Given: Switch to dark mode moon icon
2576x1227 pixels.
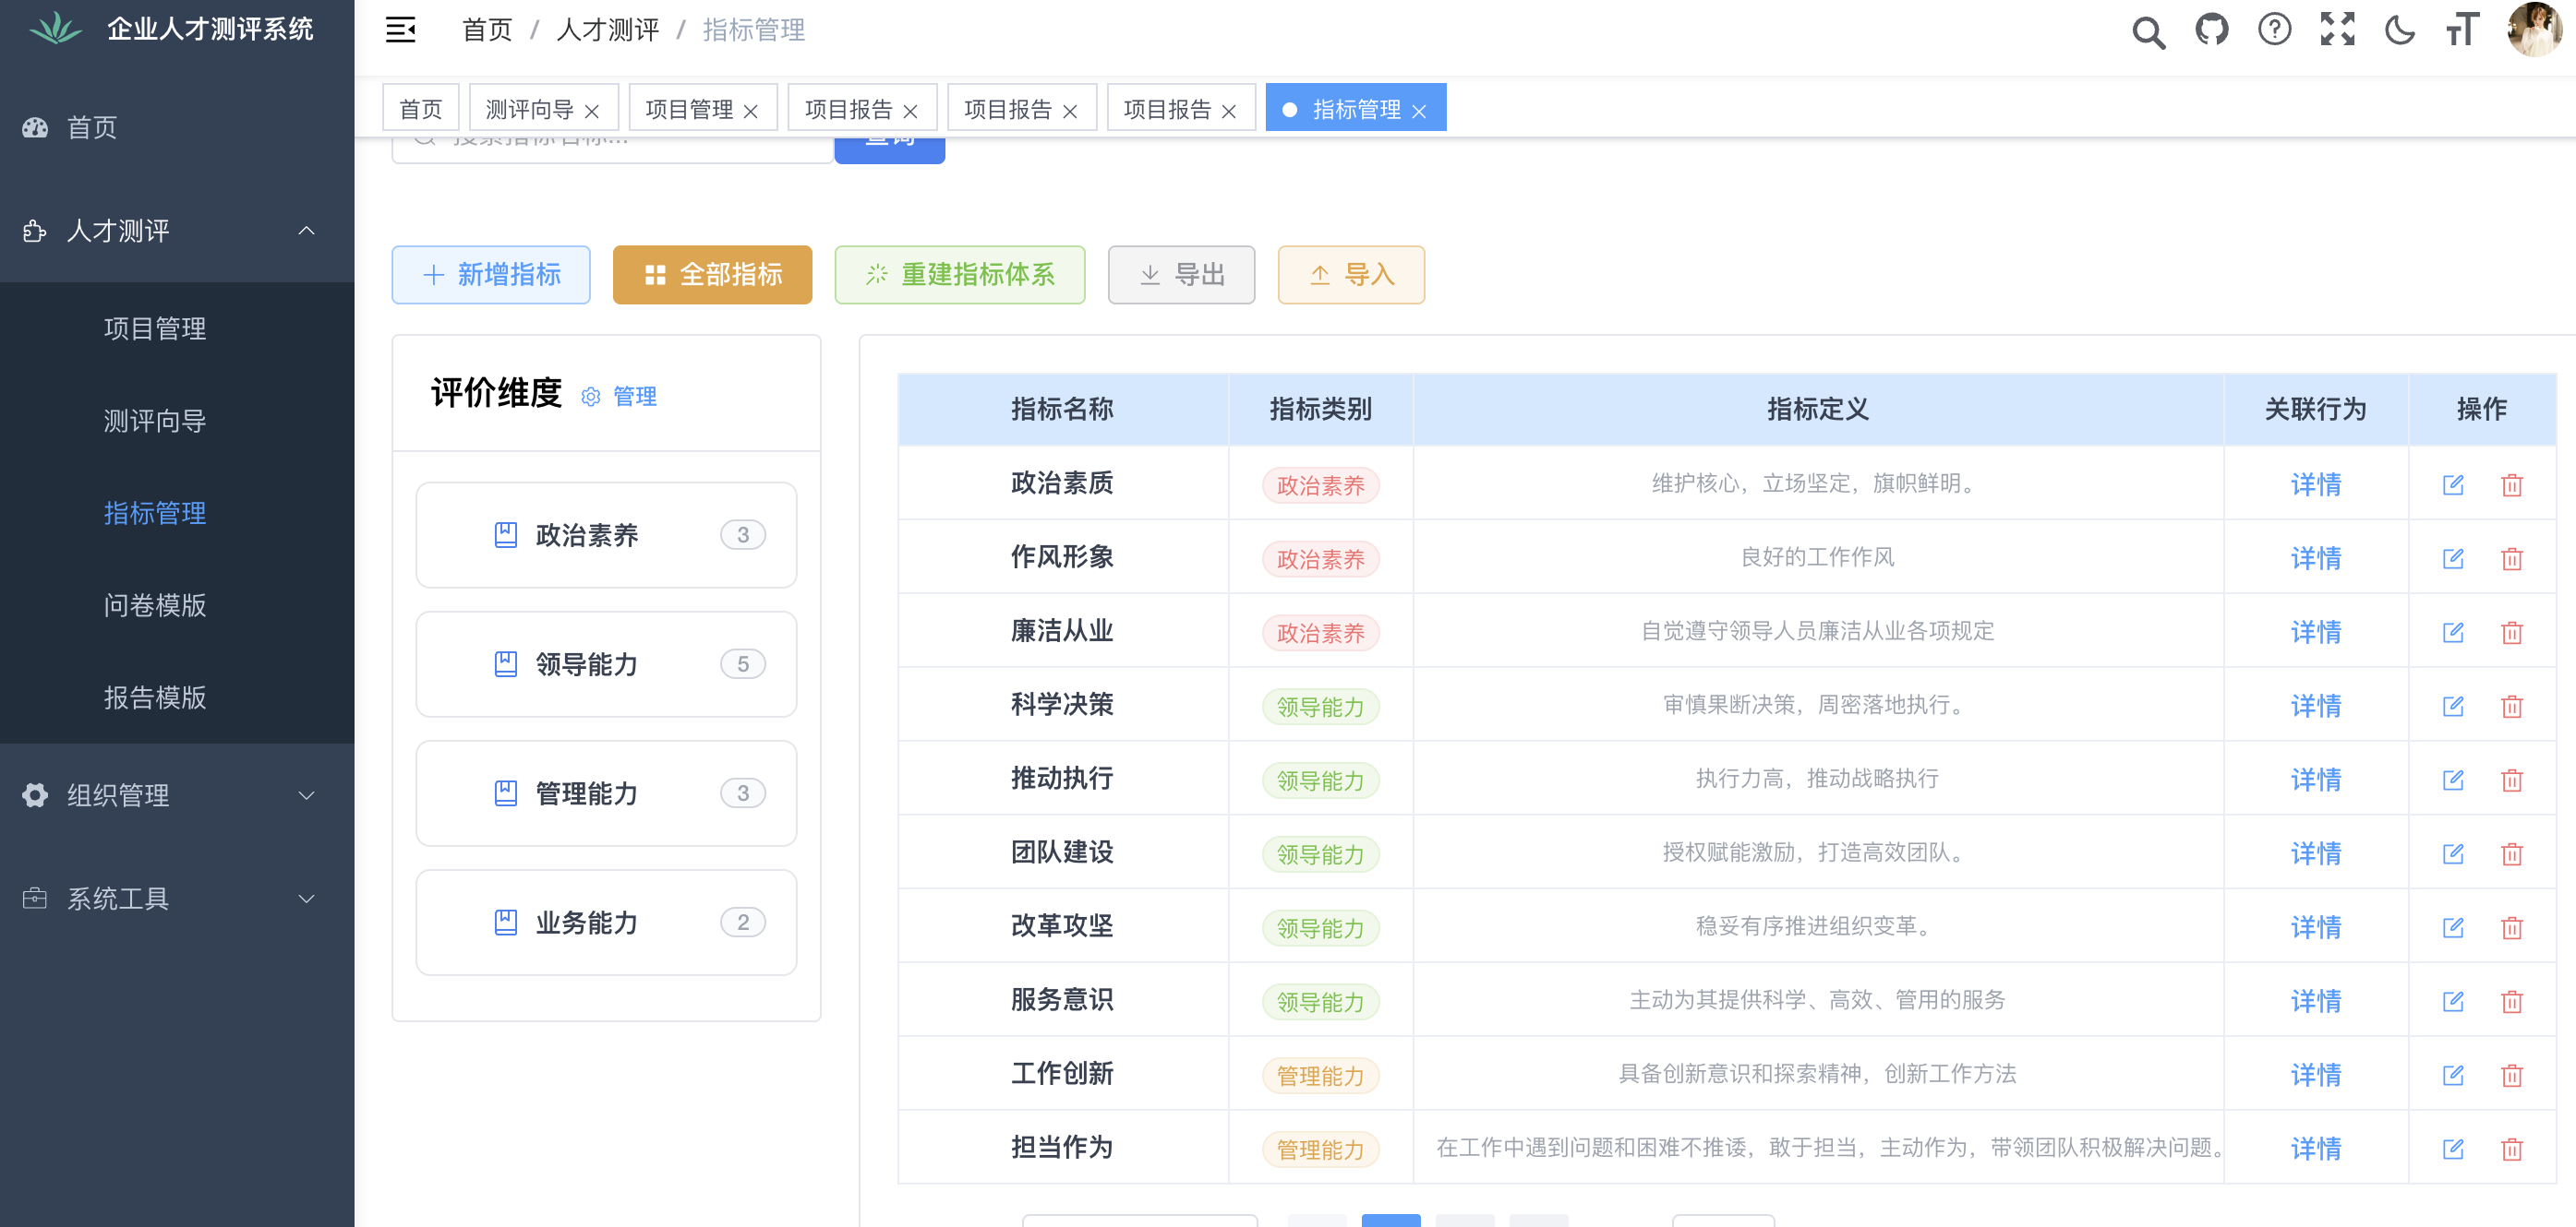Looking at the screenshot, I should [x=2399, y=30].
